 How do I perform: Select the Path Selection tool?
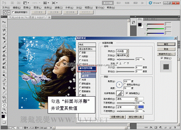4,88
